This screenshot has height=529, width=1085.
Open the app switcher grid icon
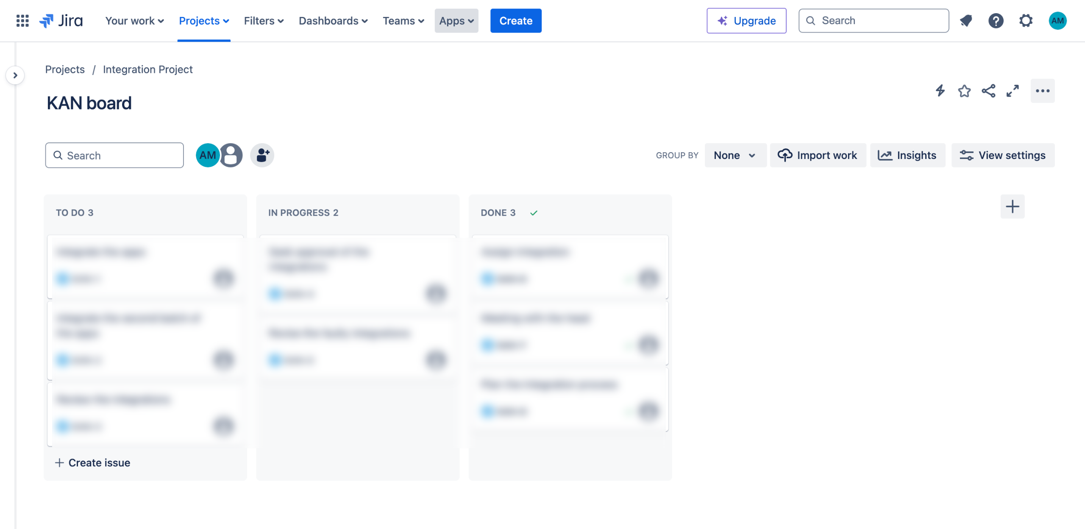[22, 20]
